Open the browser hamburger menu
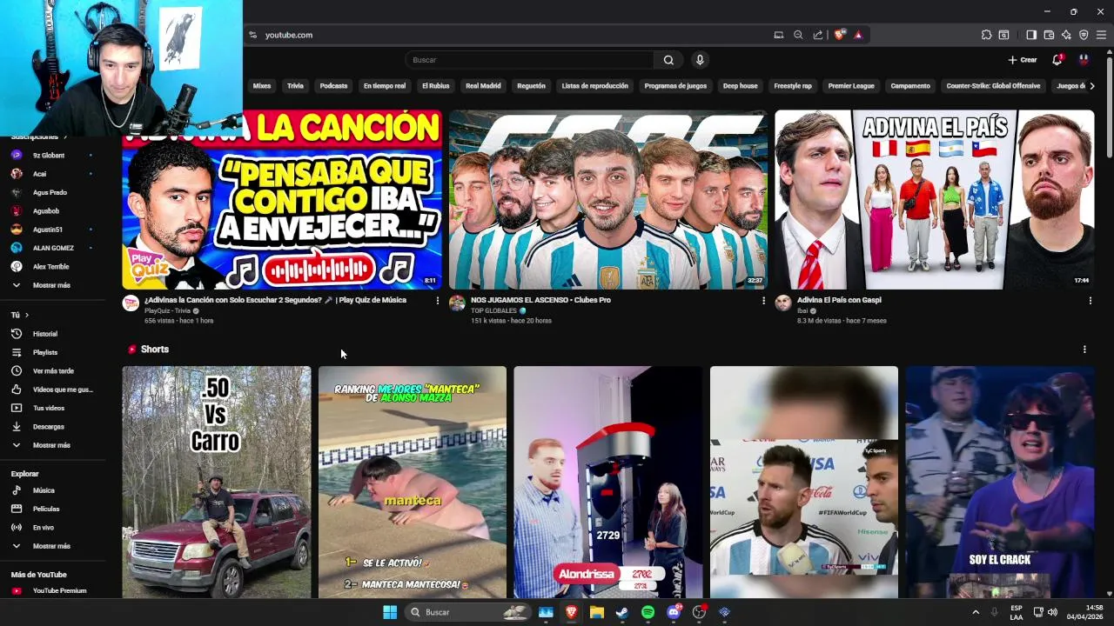The height and width of the screenshot is (626, 1114). point(1101,35)
